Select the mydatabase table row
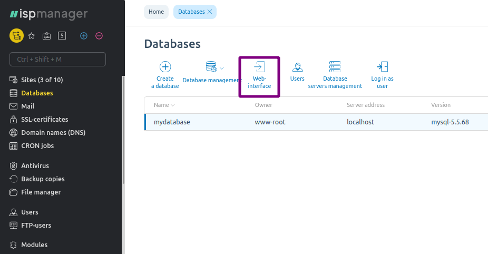This screenshot has height=254, width=488. tap(316, 122)
